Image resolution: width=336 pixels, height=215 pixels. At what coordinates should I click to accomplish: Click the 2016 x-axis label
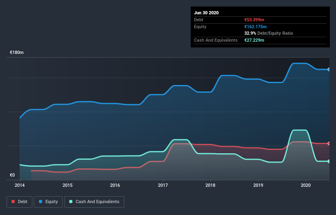pyautogui.click(x=115, y=185)
